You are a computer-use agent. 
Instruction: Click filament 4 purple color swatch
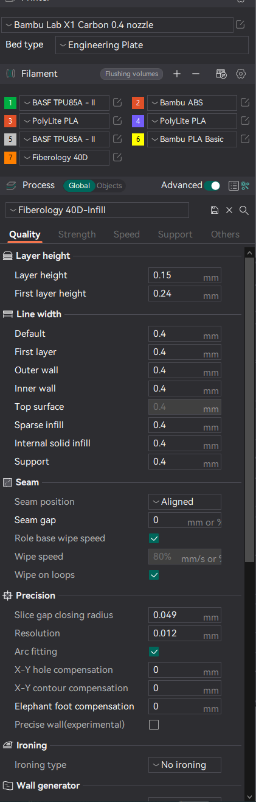138,121
